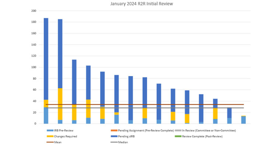Click the Changes Required legend label text
This screenshot has width=276, height=147.
pos(67,136)
